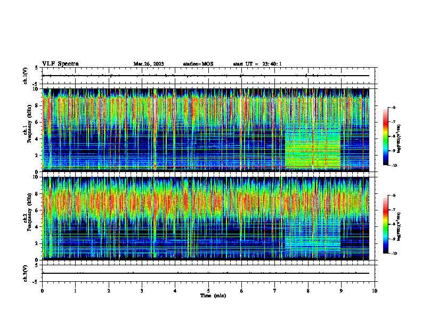Screen dimensions: 422x326
Task: Click the ch.1 frequency tick label "4"
Action: (x=37, y=139)
